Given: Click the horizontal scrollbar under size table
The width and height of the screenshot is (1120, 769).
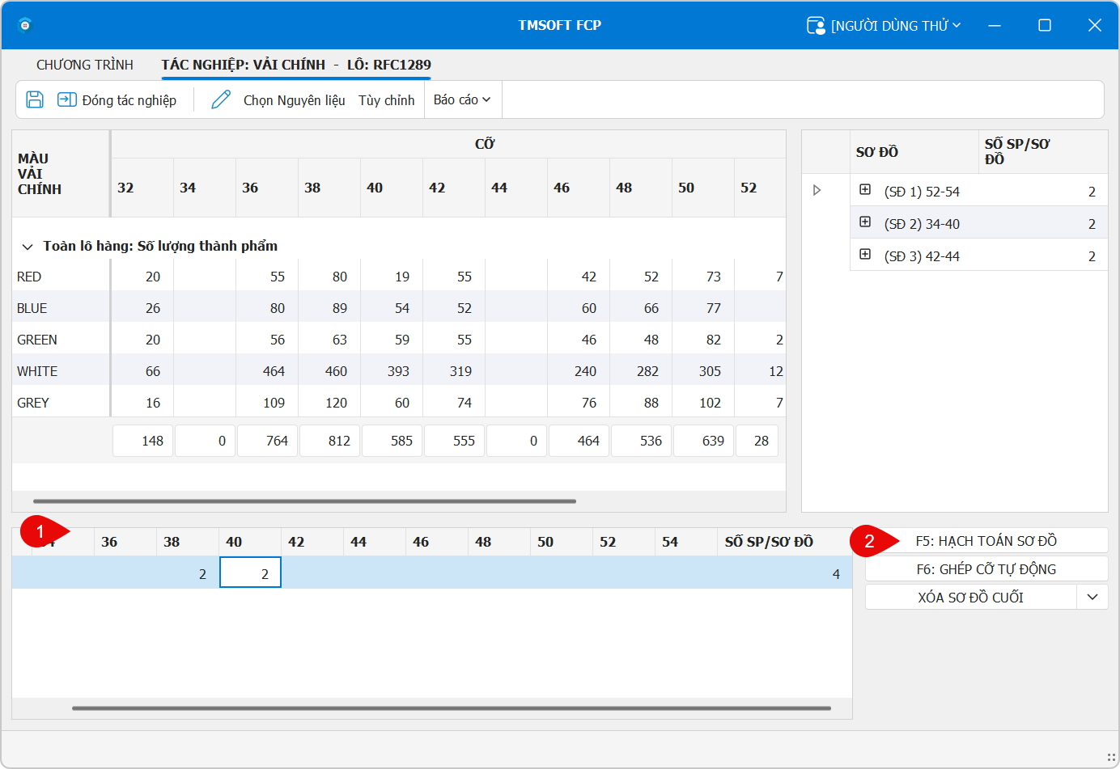Looking at the screenshot, I should [x=304, y=501].
